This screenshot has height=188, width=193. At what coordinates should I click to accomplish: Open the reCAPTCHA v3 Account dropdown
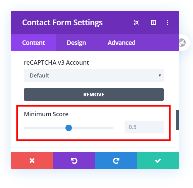[94, 75]
